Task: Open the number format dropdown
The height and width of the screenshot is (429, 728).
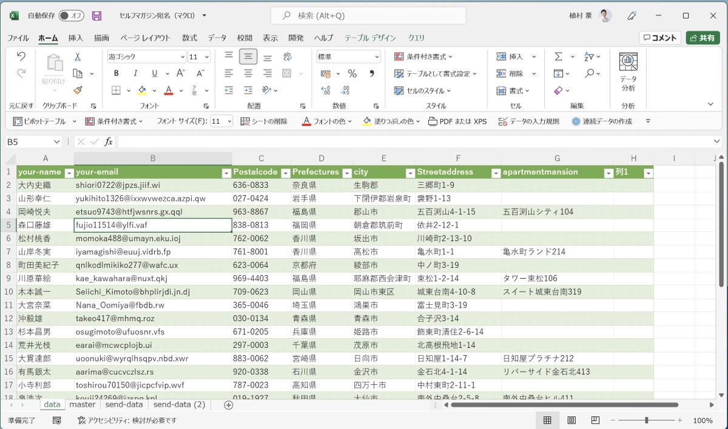Action: pyautogui.click(x=376, y=57)
